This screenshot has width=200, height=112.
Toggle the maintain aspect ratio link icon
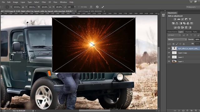point(50,7)
